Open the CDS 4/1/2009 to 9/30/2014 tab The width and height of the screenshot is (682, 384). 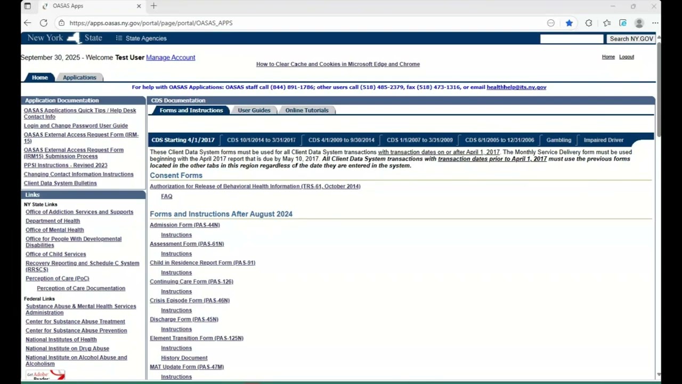click(x=341, y=140)
